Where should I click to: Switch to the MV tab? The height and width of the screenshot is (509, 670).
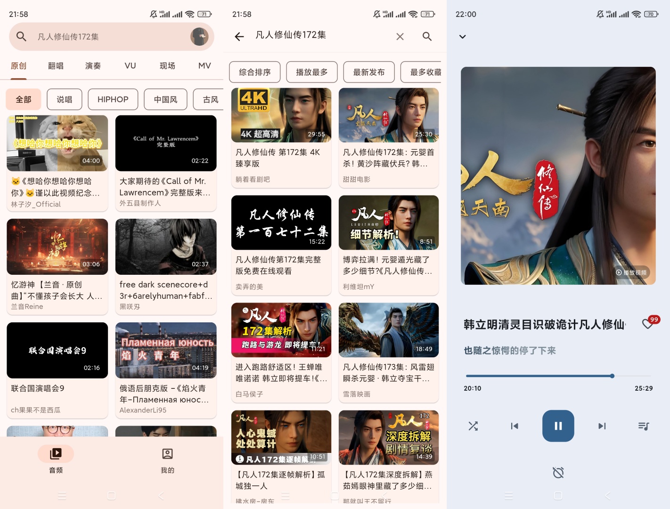[x=204, y=66]
